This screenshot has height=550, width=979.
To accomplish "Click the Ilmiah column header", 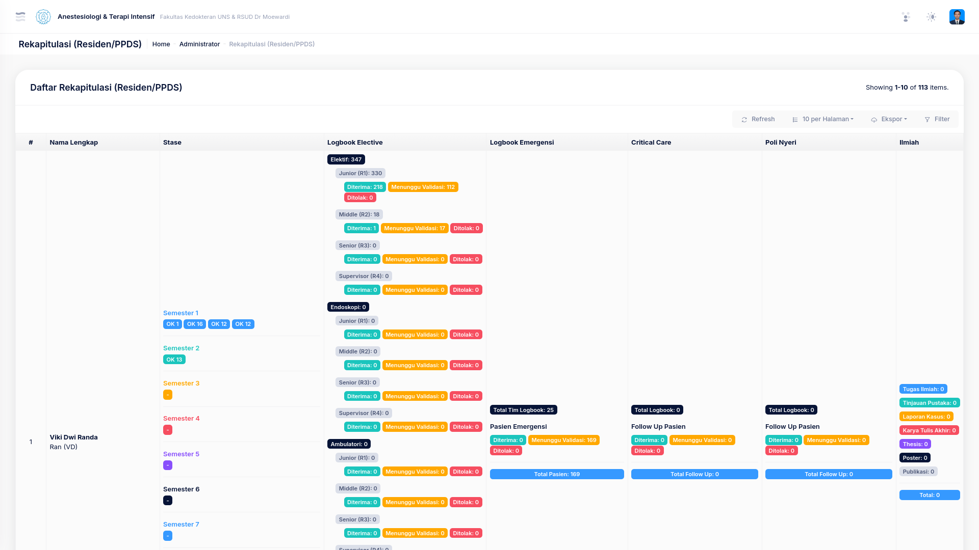I will pos(909,143).
